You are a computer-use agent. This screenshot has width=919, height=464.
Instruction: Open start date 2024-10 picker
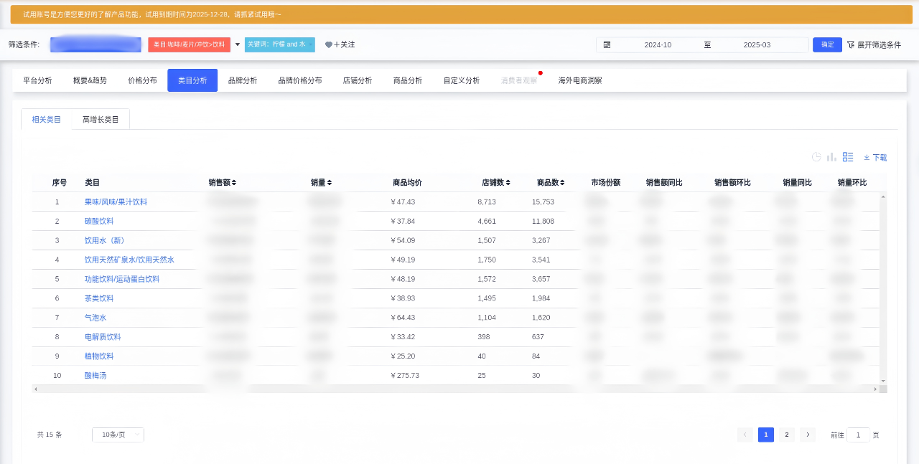[658, 44]
